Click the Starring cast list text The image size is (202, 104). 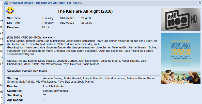[x=81, y=80]
